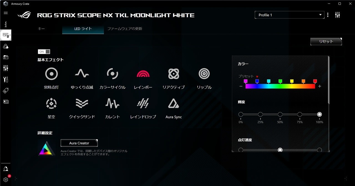The height and width of the screenshot is (186, 355).
Task: Select the green preset color swatch
Action: [280, 81]
